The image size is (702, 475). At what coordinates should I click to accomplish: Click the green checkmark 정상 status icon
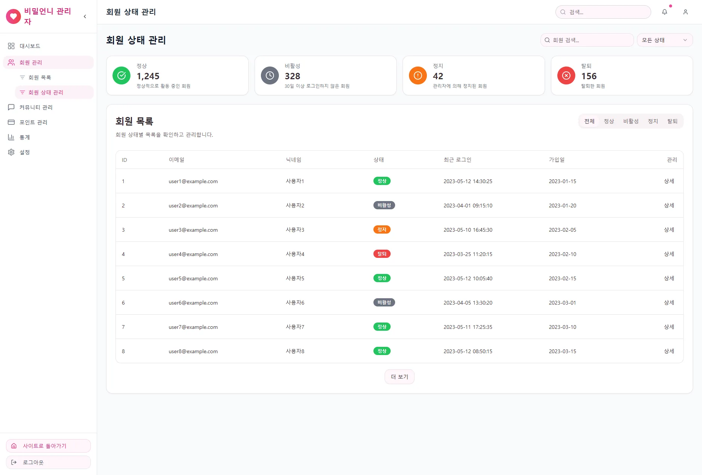point(121,75)
